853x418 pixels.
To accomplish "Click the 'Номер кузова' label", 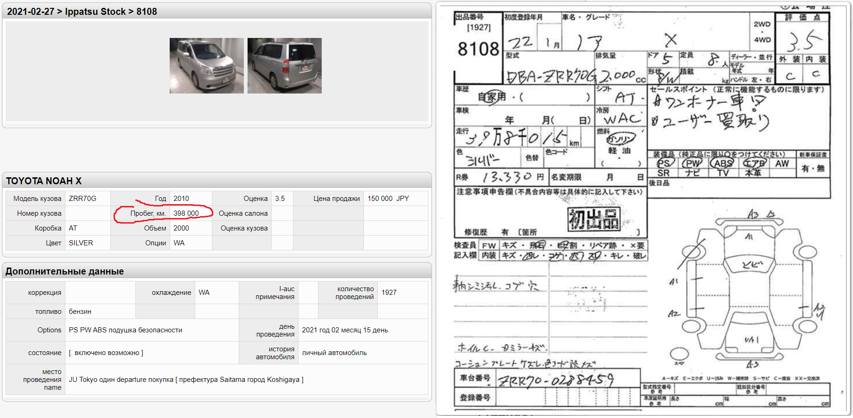I will pos(39,213).
